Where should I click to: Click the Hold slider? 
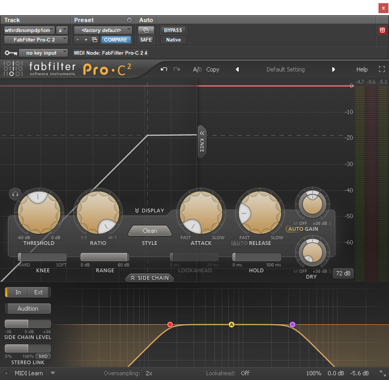tap(257, 257)
